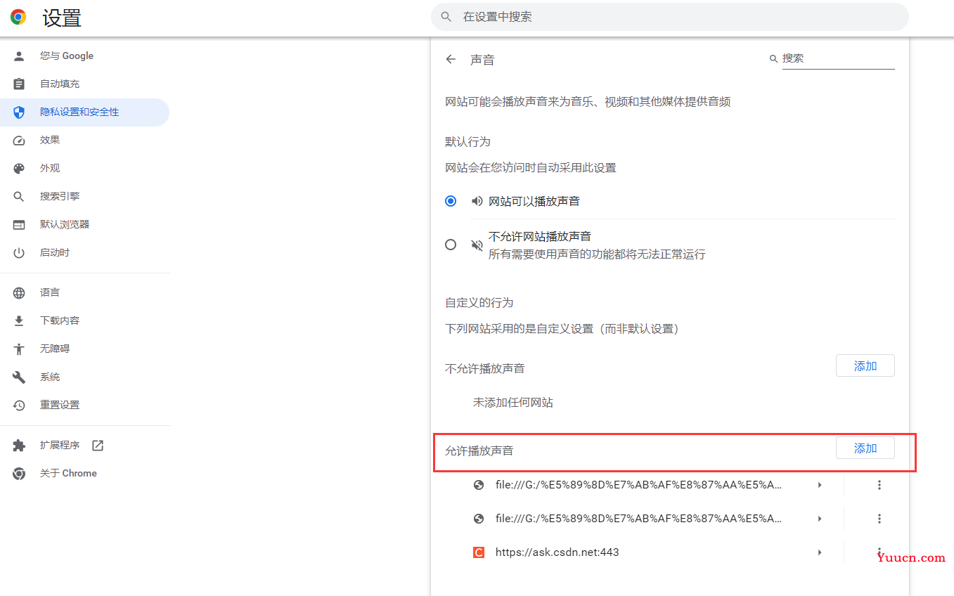The height and width of the screenshot is (596, 954).
Task: Click the Chrome logo next to 设置
Action: [x=18, y=17]
